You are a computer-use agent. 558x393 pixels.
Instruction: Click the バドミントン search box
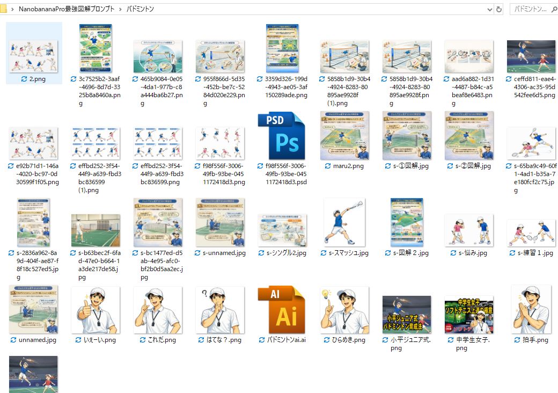click(x=531, y=10)
